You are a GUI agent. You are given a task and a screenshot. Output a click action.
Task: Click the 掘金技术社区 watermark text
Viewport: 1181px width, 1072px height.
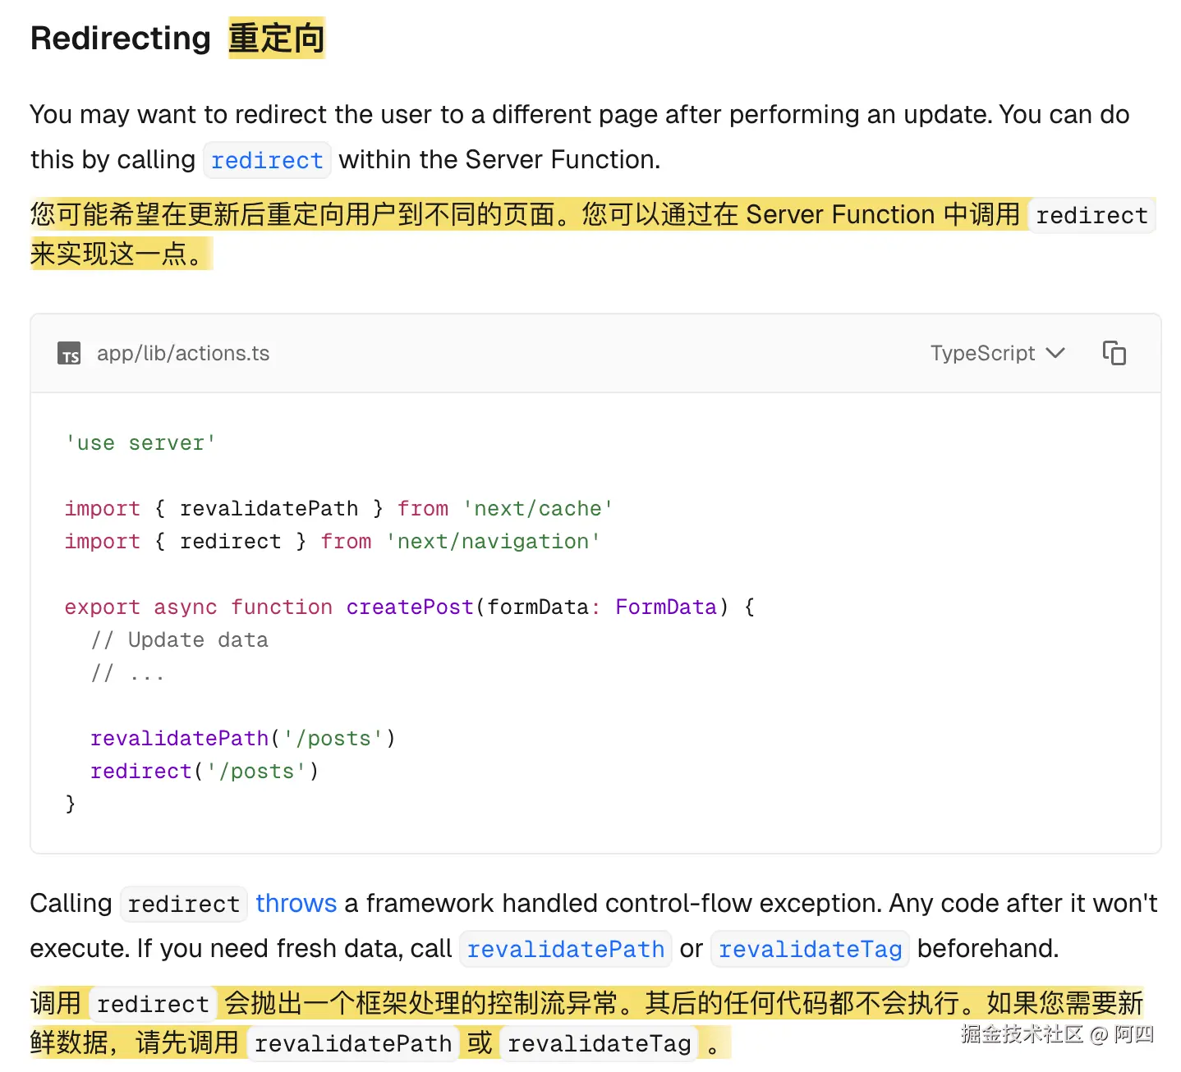click(x=1022, y=1034)
